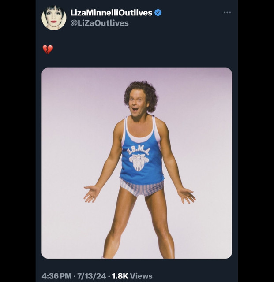
Task: Click the man's open right-side hand
Action: click(187, 195)
